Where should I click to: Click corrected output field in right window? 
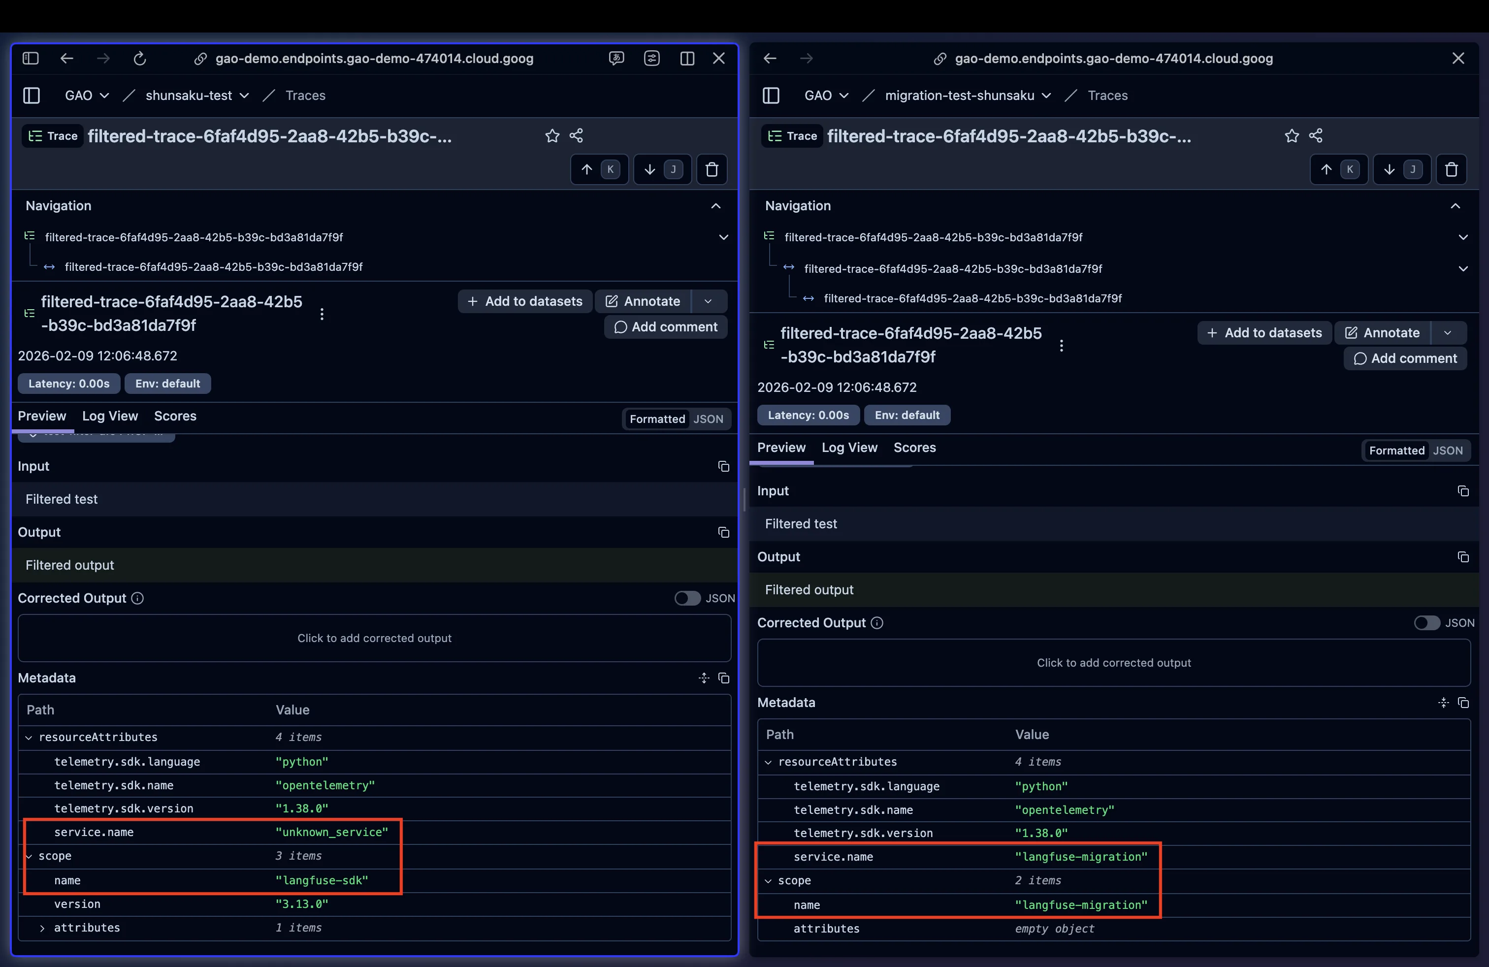point(1114,662)
